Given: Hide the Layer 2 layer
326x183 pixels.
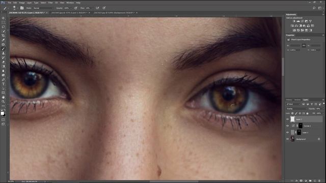Looking at the screenshot, I should click(x=287, y=119).
